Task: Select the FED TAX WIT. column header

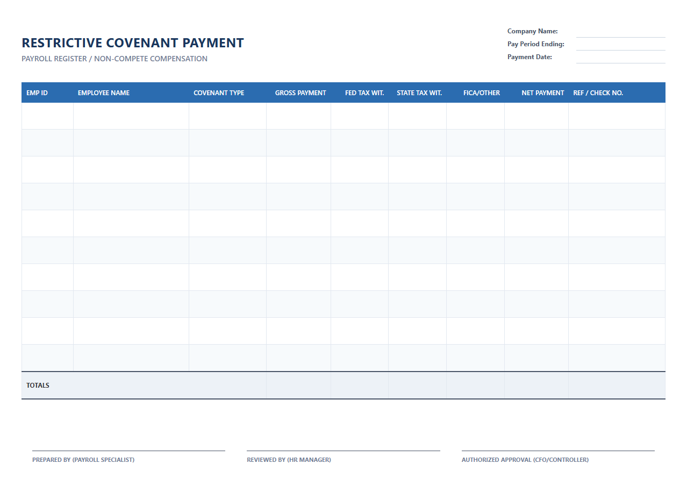Action: (x=360, y=92)
